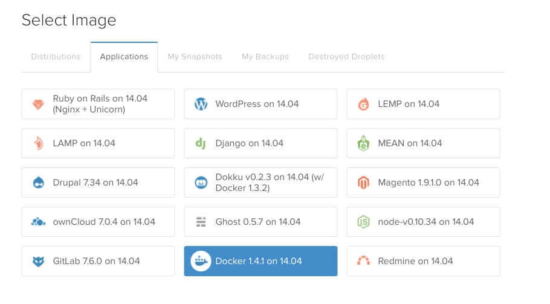Click the ownCloud cloud icon
Image resolution: width=550 pixels, height=304 pixels.
tap(38, 222)
